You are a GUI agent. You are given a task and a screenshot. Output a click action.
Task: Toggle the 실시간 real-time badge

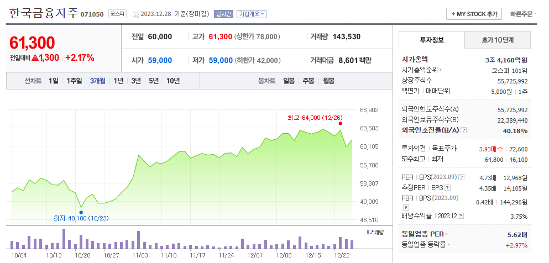pyautogui.click(x=223, y=14)
